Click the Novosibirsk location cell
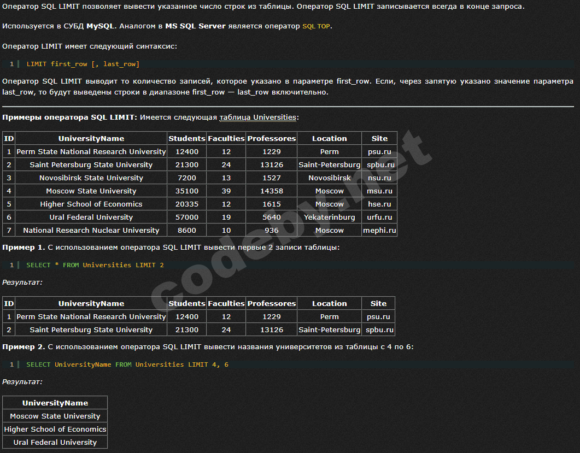The height and width of the screenshot is (453, 580). coord(329,178)
